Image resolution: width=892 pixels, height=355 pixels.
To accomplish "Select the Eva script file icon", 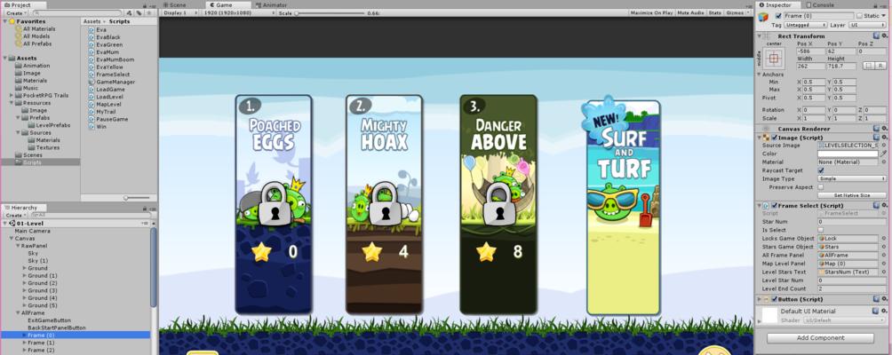I will point(92,29).
